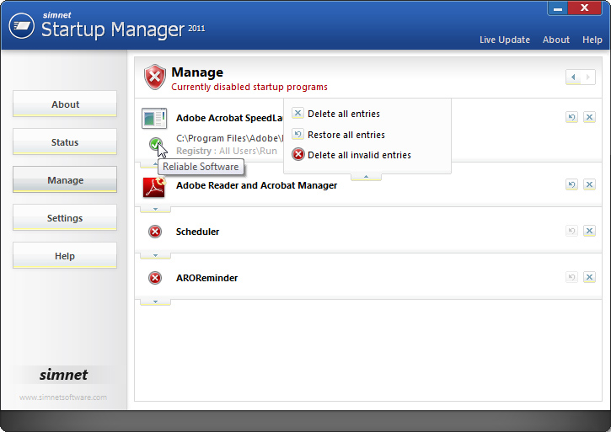This screenshot has height=432, width=611.
Task: Delete the Scheduler startup entry
Action: click(589, 231)
